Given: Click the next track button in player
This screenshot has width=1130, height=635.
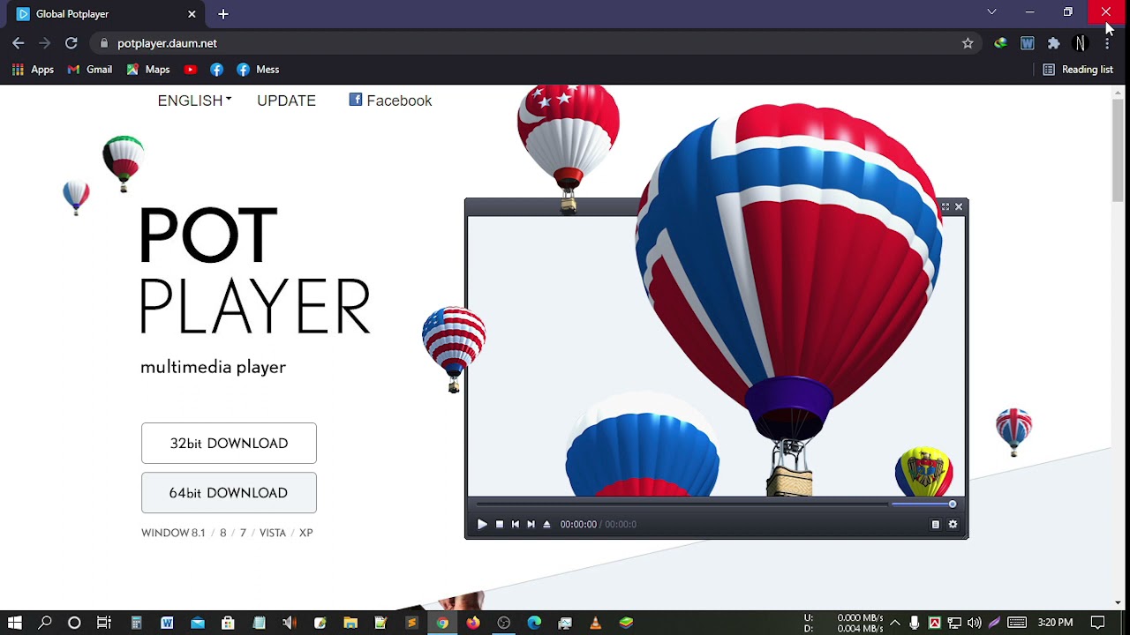Looking at the screenshot, I should 531,524.
